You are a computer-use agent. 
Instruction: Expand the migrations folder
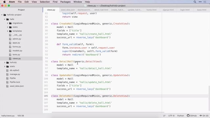[8, 23]
